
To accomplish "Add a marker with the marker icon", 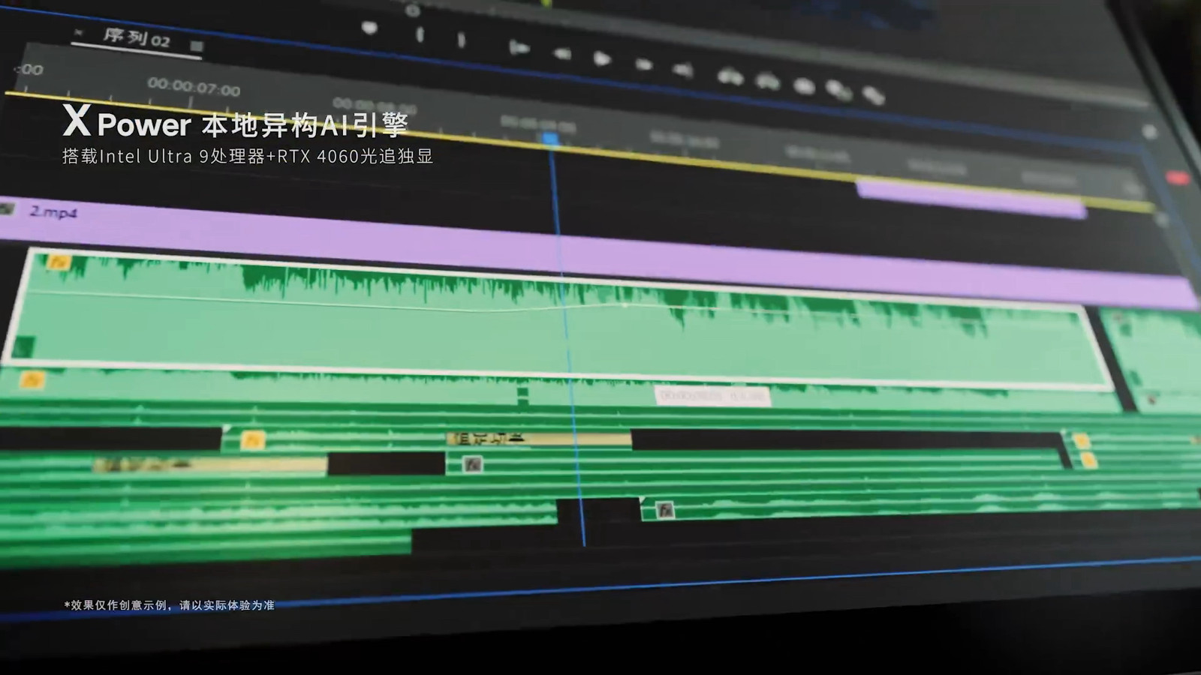I will point(369,28).
